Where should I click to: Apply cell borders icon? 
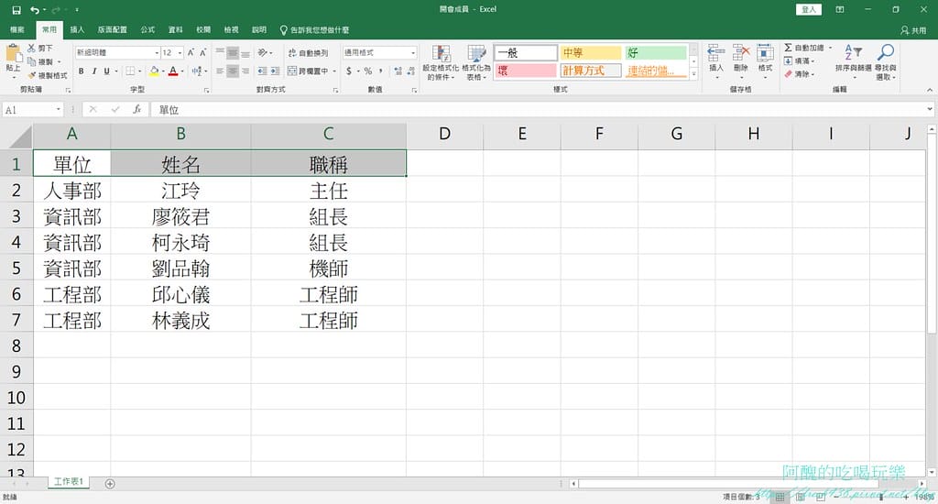(130, 71)
